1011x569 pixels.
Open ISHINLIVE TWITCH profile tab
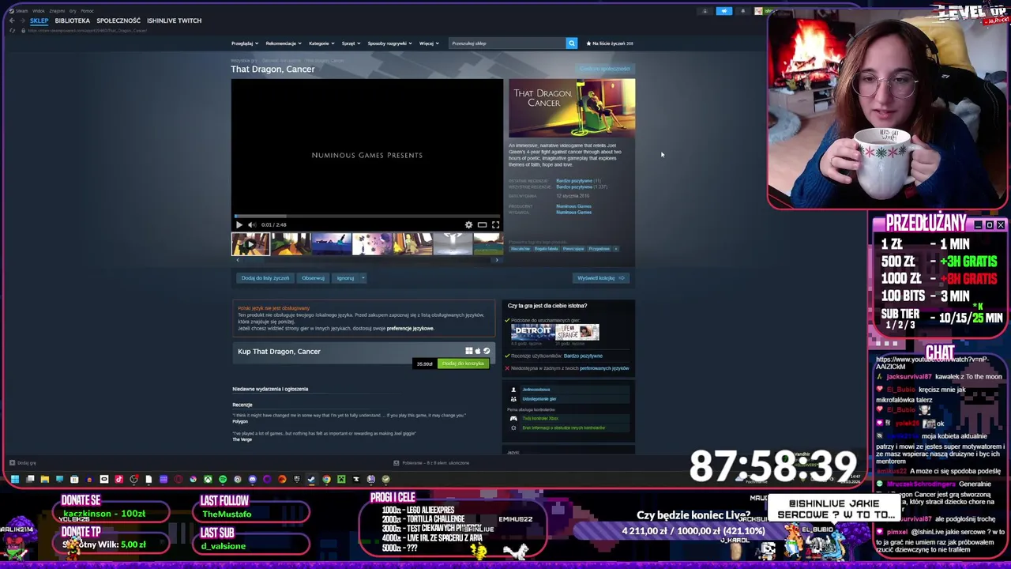point(174,21)
